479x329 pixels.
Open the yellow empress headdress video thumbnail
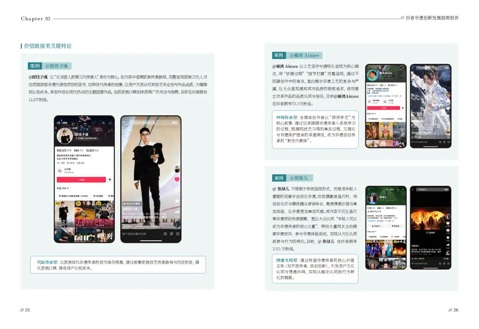point(385,131)
